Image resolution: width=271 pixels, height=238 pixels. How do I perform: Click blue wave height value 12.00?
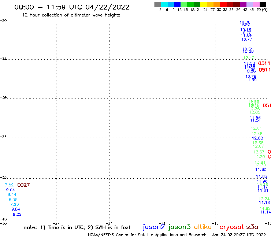click(x=257, y=138)
